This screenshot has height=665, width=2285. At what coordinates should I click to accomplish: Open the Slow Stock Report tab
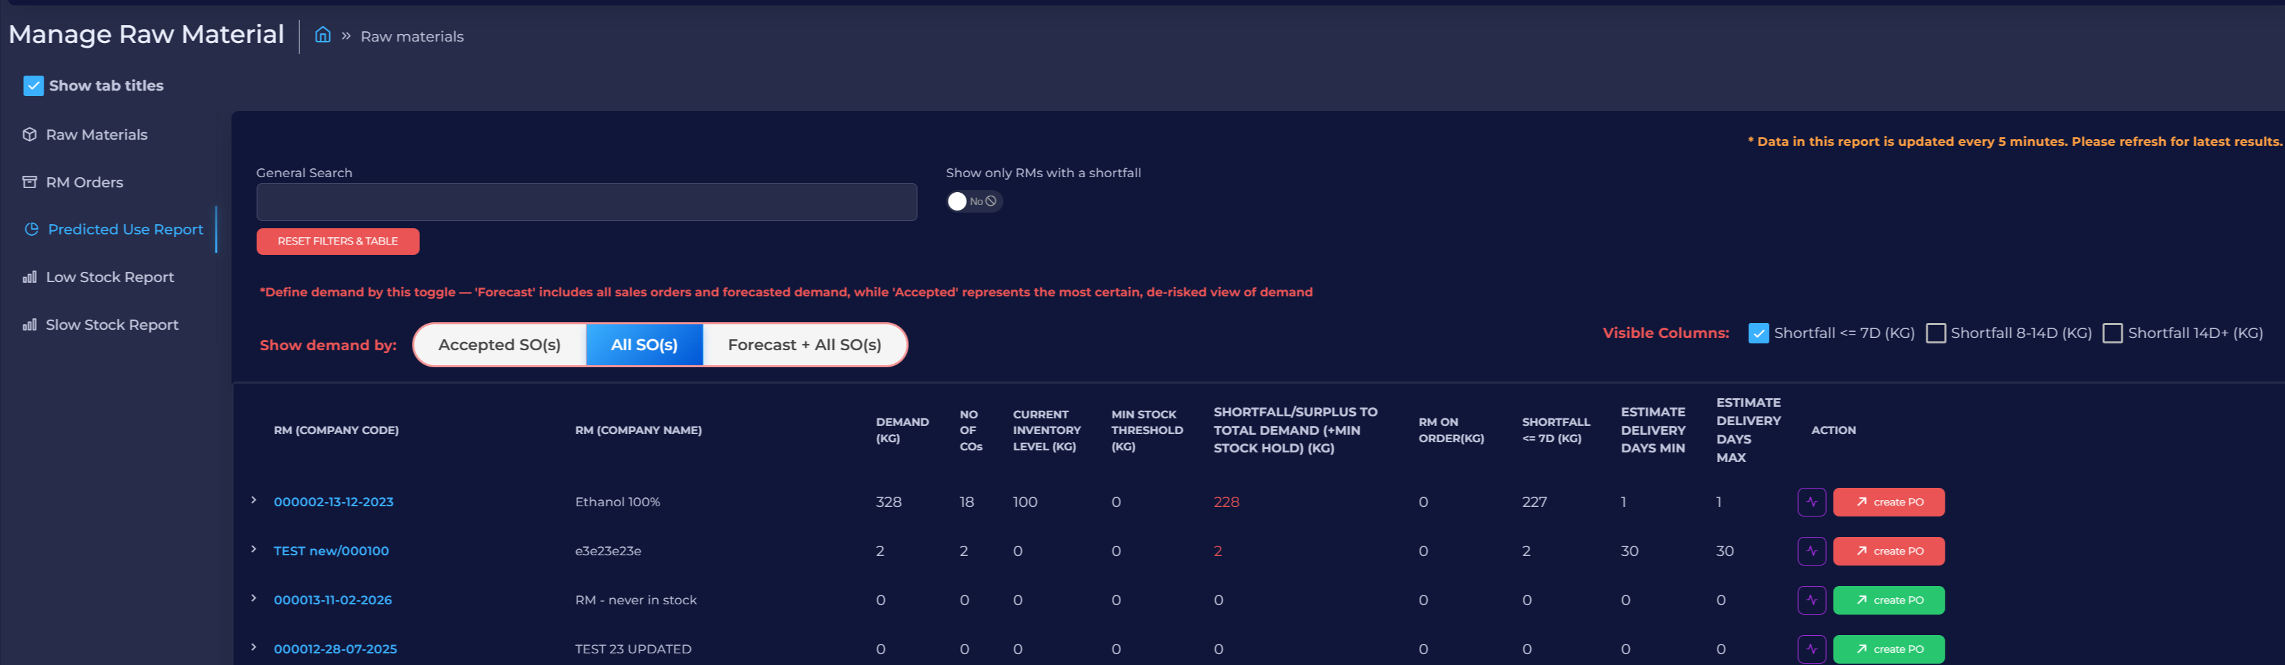112,324
